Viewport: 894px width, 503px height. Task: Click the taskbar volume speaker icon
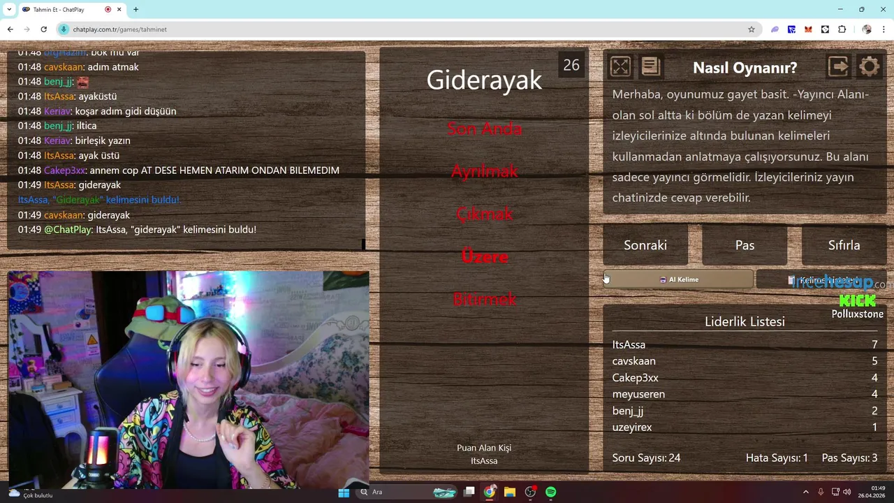point(847,492)
